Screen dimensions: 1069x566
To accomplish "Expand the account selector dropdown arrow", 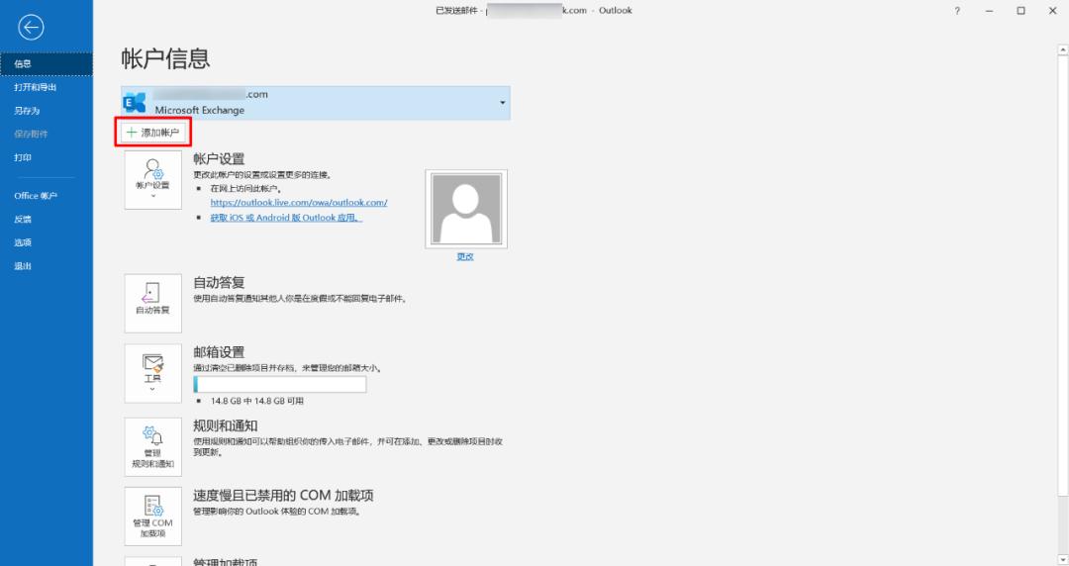I will (x=503, y=103).
